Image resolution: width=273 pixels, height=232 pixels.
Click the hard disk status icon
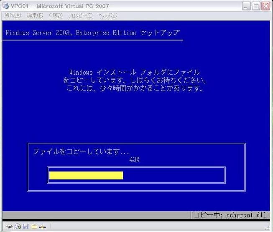tap(9, 226)
